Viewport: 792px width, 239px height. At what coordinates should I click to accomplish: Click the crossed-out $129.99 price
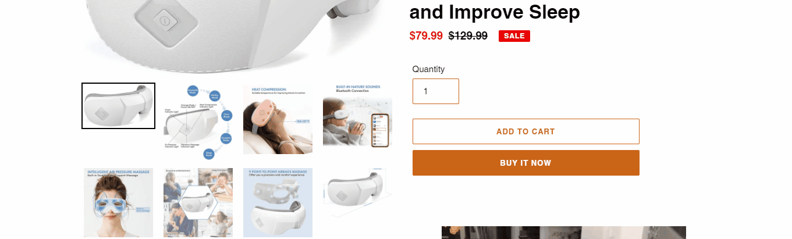pos(468,36)
